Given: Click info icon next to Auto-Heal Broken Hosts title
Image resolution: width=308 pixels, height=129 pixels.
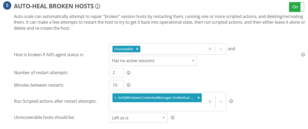Looking at the screenshot, I should (98, 6).
